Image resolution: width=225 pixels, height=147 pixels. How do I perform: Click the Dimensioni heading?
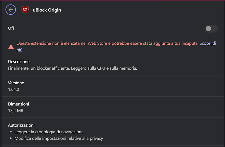click(x=19, y=104)
